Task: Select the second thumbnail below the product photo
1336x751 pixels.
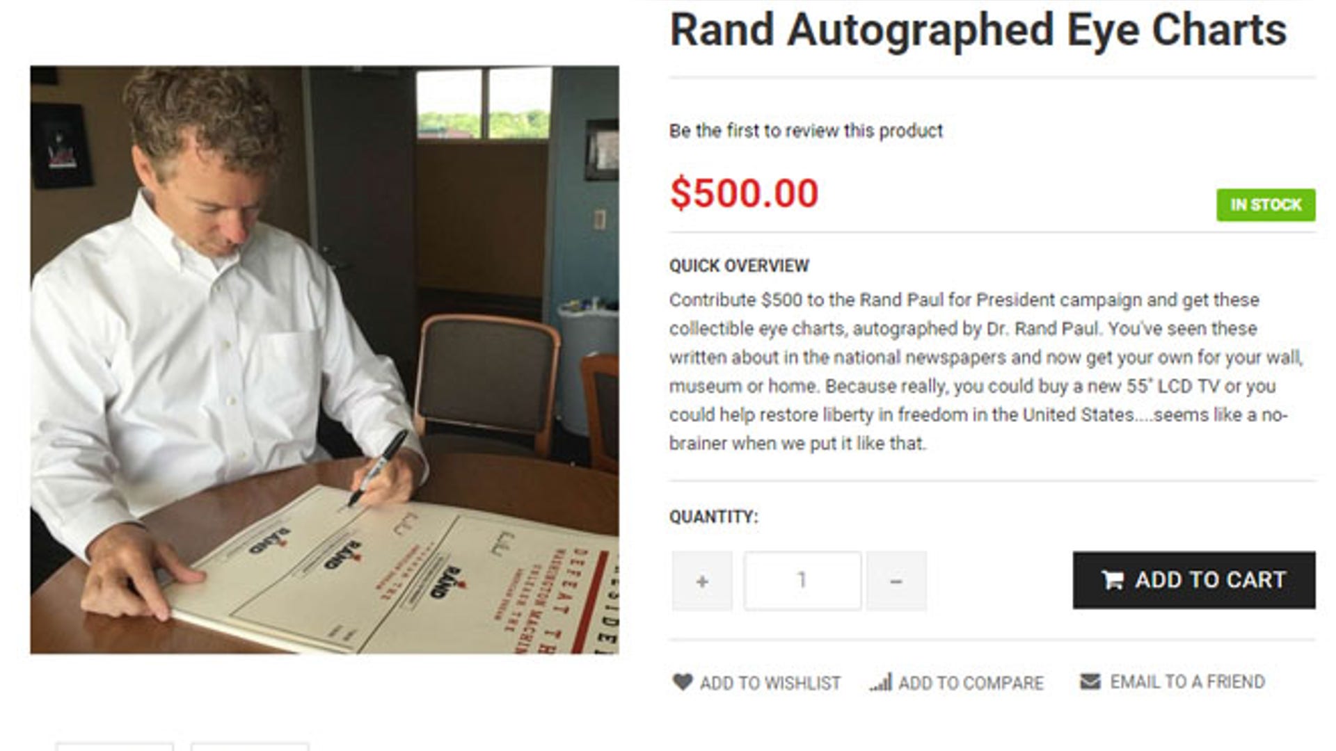Action: (x=250, y=746)
